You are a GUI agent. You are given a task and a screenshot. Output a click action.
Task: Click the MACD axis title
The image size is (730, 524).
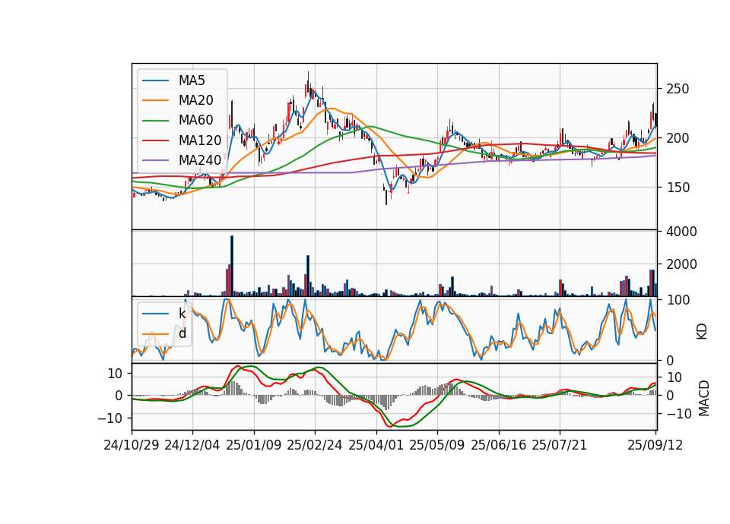(x=703, y=398)
